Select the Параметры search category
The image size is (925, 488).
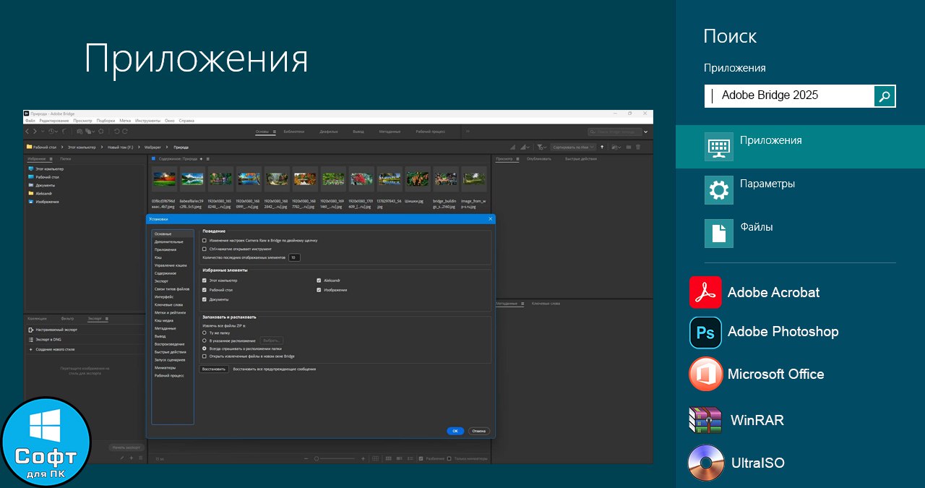tap(800, 190)
